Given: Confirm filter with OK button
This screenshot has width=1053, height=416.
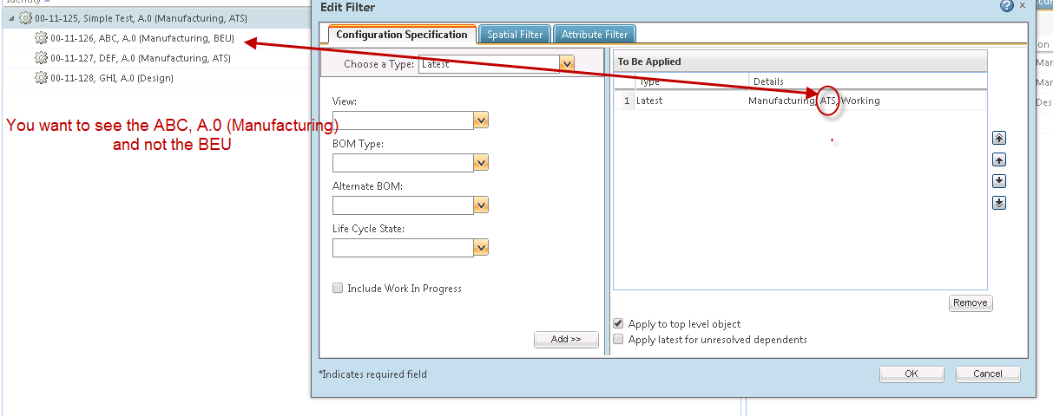Looking at the screenshot, I should pyautogui.click(x=912, y=374).
